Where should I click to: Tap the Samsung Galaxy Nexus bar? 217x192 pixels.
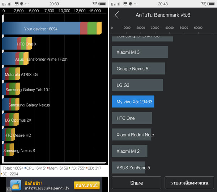[x=10, y=104]
